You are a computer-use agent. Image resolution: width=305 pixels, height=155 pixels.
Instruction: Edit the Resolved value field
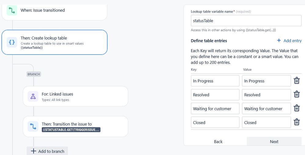coord(266,95)
